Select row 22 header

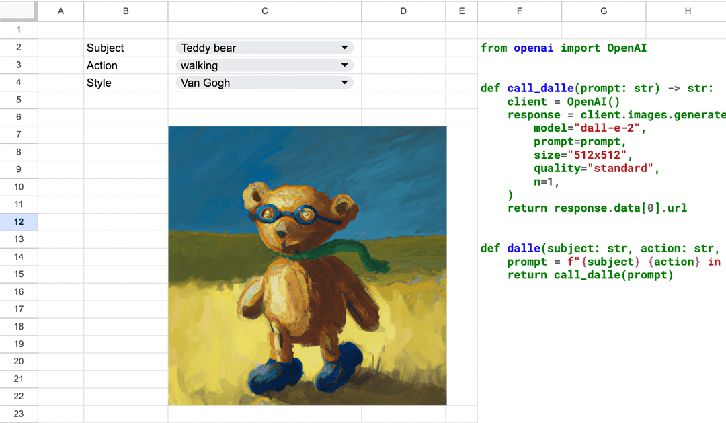coord(19,396)
